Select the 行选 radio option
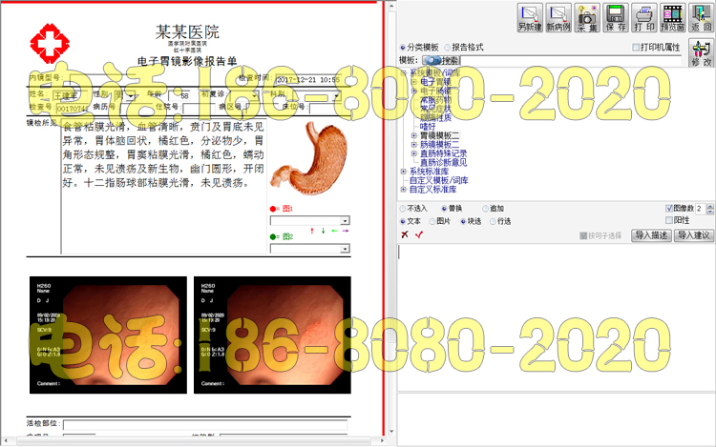 [493, 221]
